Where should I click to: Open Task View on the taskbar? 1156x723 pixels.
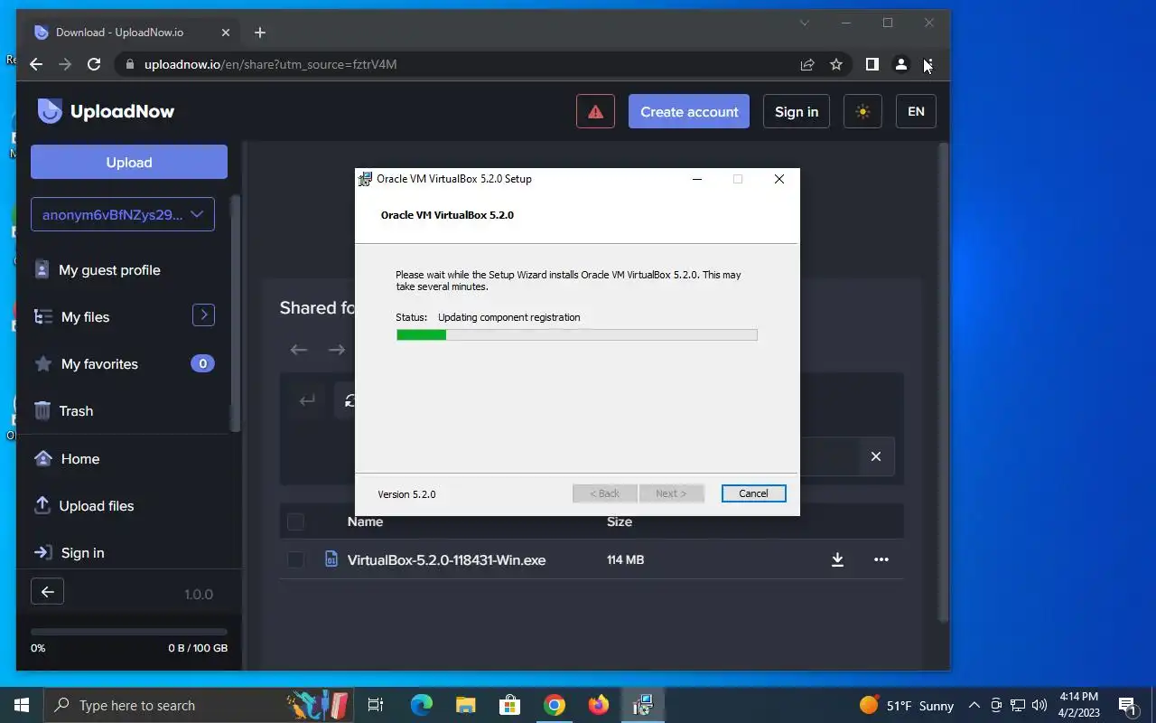[x=376, y=705]
